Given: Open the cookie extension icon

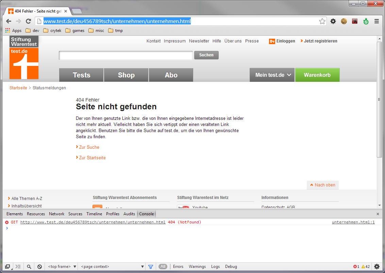Looking at the screenshot, I should 344,21.
